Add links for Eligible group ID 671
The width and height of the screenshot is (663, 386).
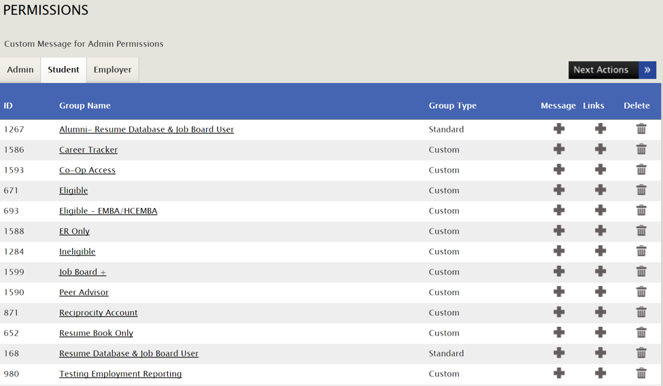600,190
